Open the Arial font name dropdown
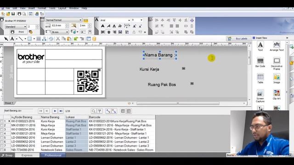294x165 pixels. (x=129, y=20)
